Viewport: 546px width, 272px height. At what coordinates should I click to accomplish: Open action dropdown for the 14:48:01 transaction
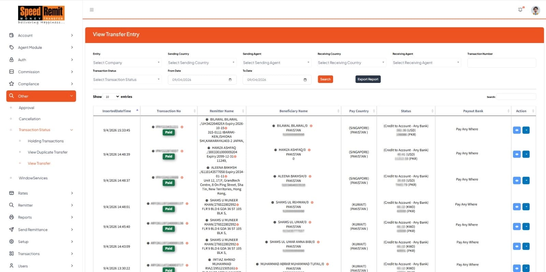pyautogui.click(x=526, y=206)
